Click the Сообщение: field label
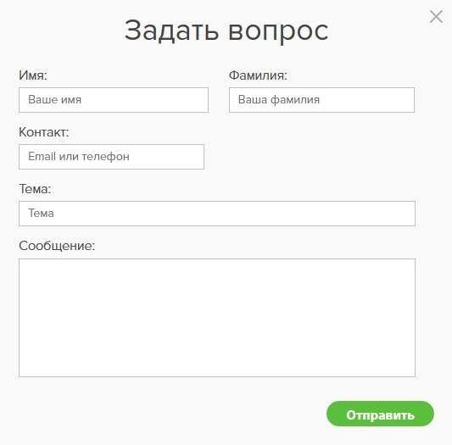The image size is (452, 445). pos(57,246)
